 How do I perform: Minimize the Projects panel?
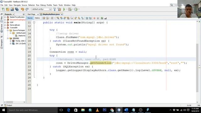[x=24, y=14]
